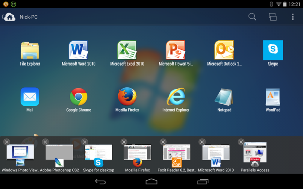The image size is (303, 189).
Task: Tap the Android recent apps button
Action: click(203, 181)
